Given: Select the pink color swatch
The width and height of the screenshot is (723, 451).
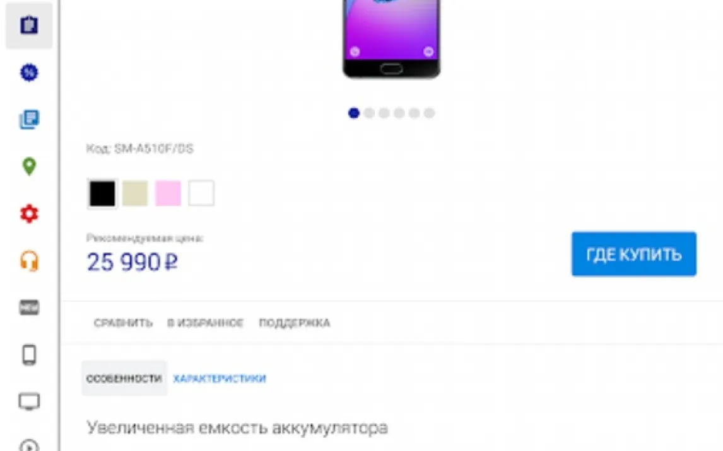Looking at the screenshot, I should 168,193.
